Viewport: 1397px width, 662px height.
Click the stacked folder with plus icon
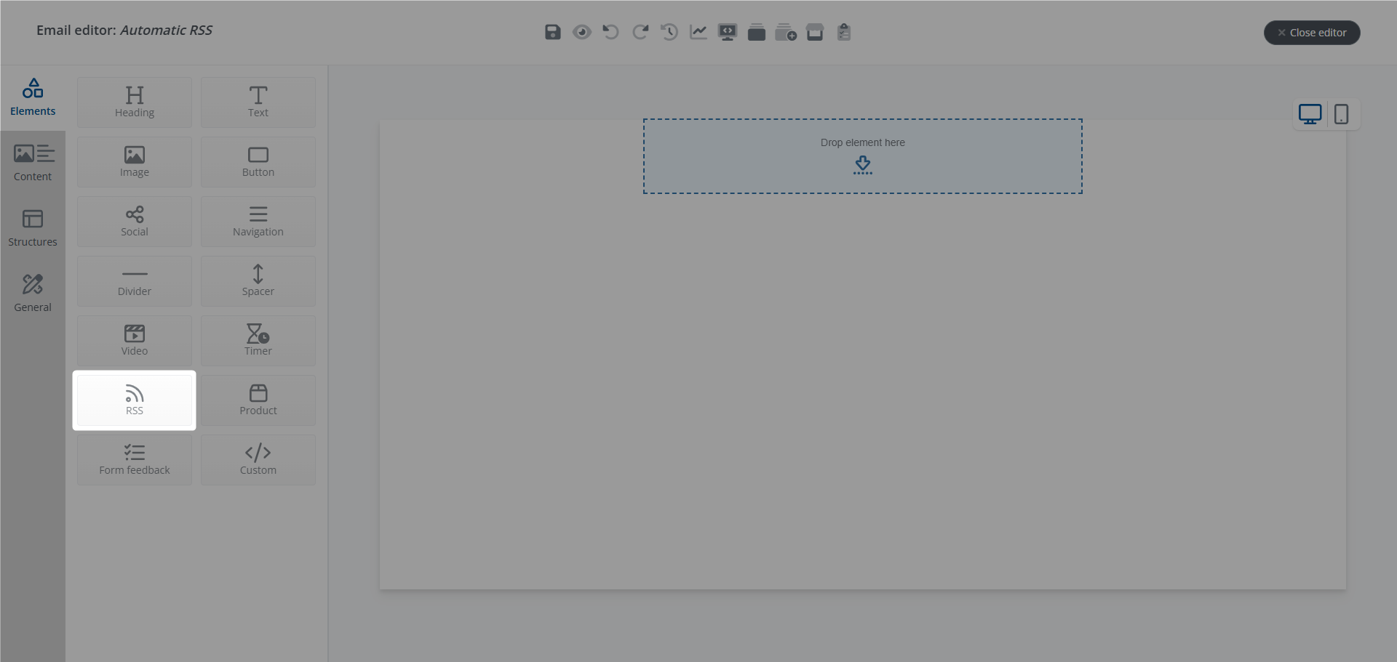tap(785, 32)
